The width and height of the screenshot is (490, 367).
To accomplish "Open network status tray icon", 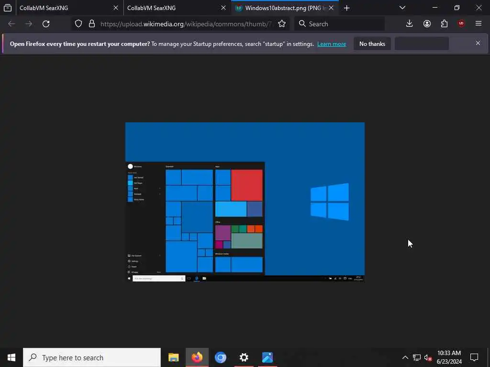I will [417, 357].
